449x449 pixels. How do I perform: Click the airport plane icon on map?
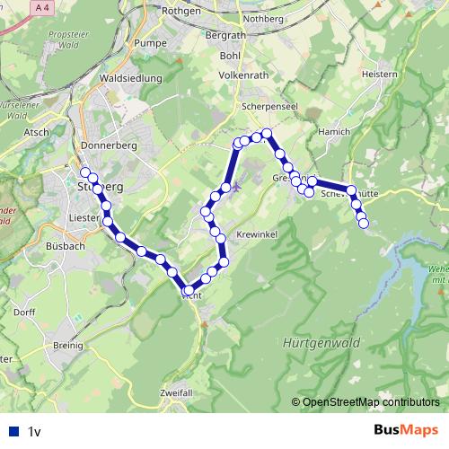(x=237, y=188)
